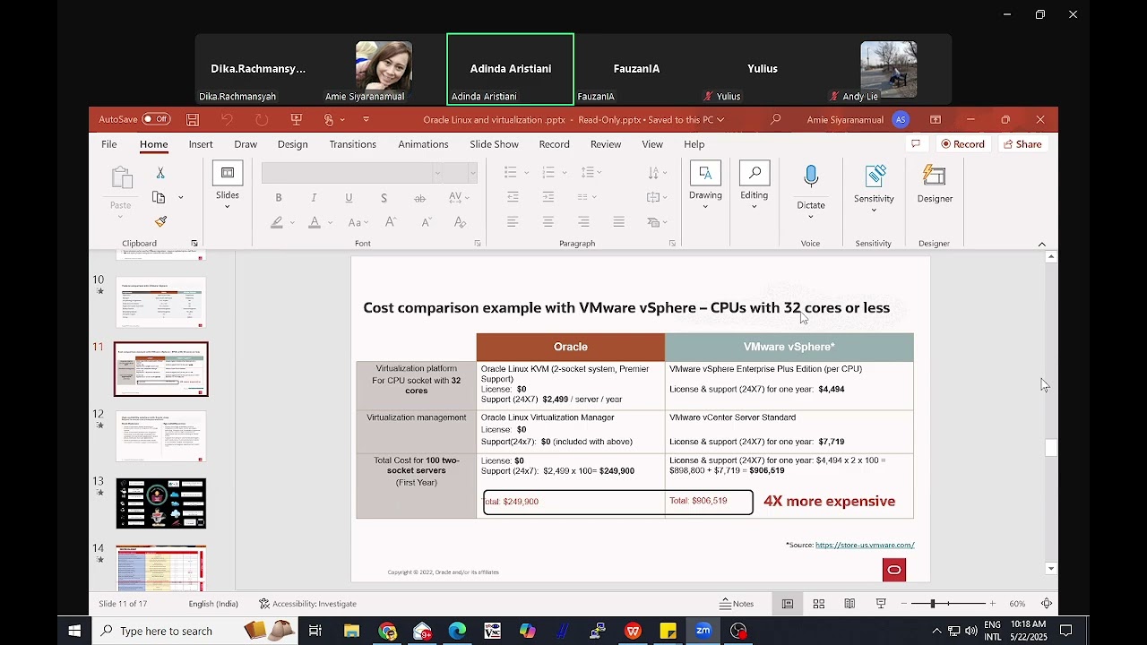Click the Save icon in title bar
The image size is (1147, 645).
pyautogui.click(x=193, y=119)
